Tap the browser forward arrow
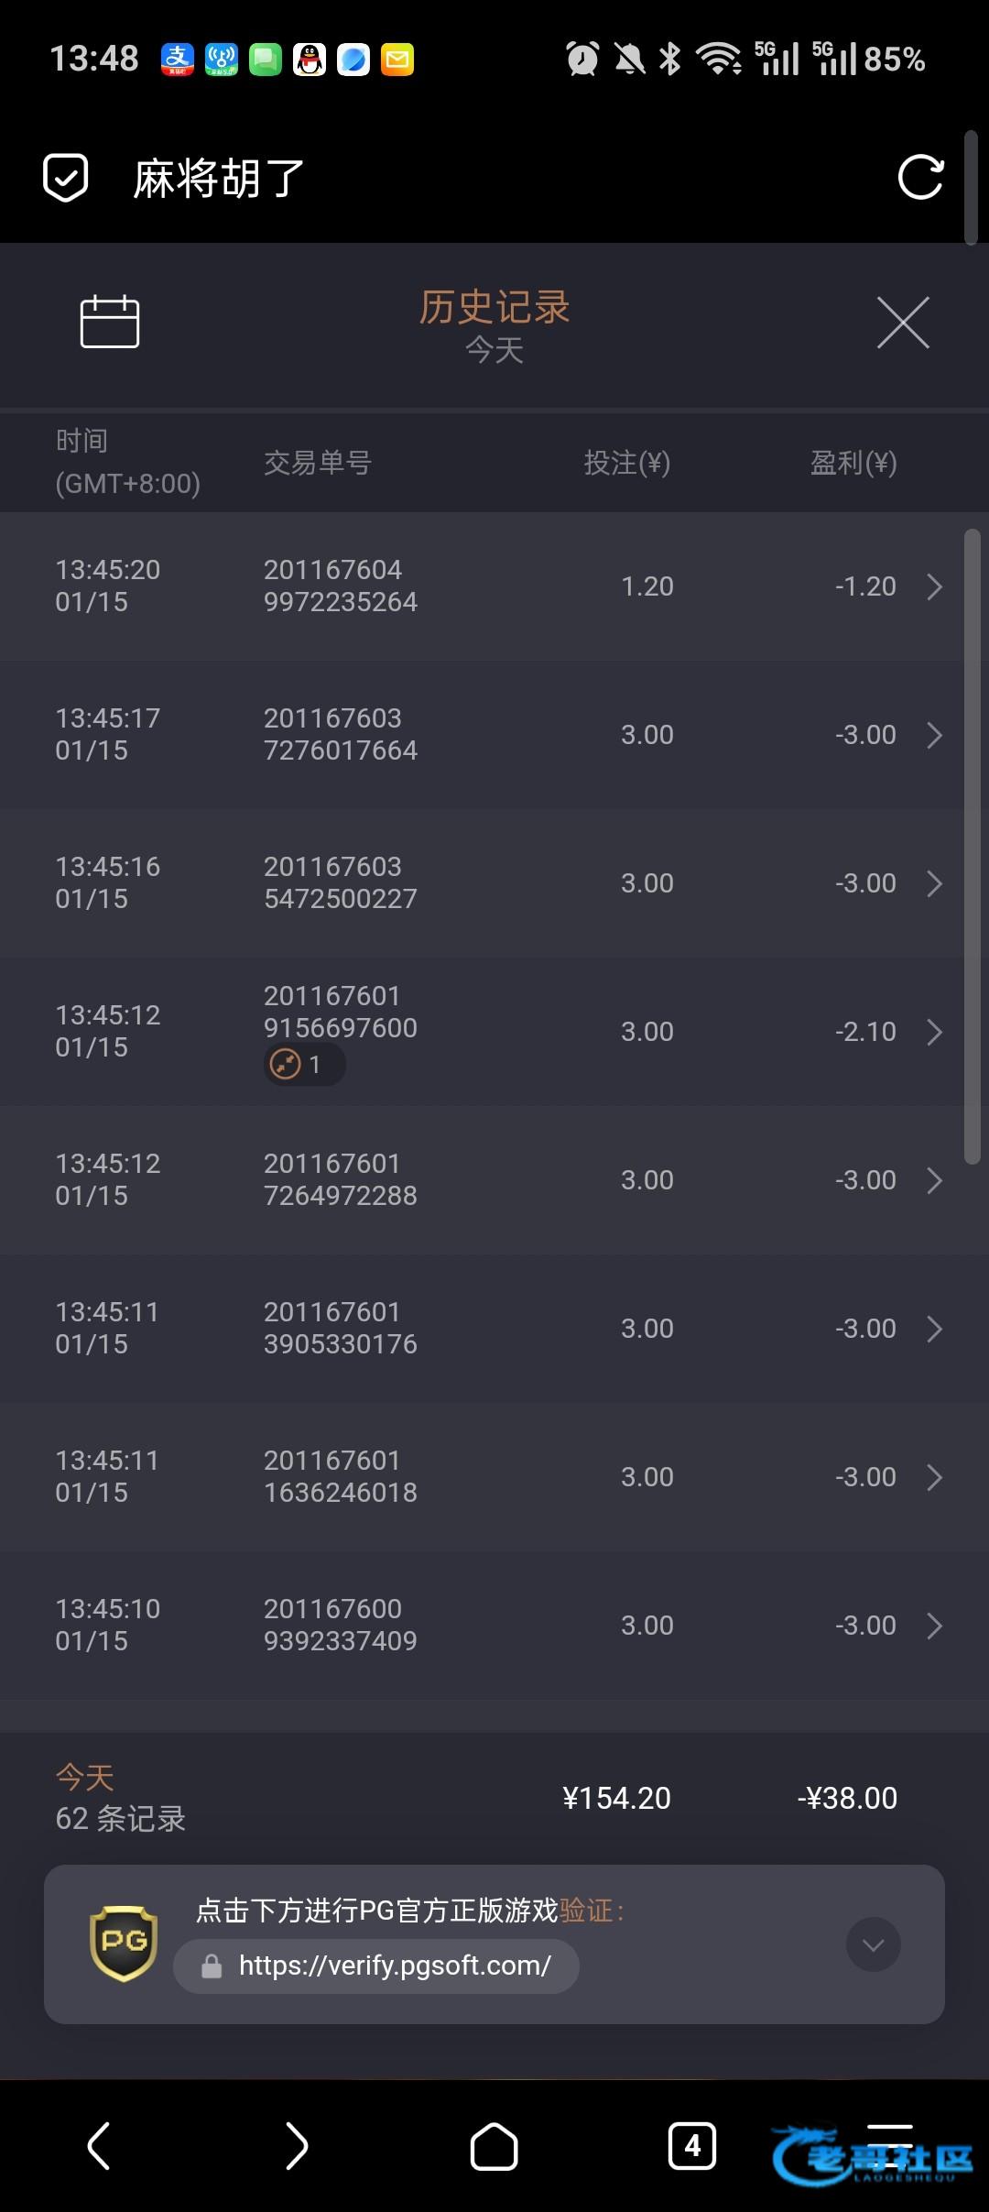 296,2145
